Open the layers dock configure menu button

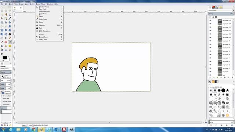234,7
